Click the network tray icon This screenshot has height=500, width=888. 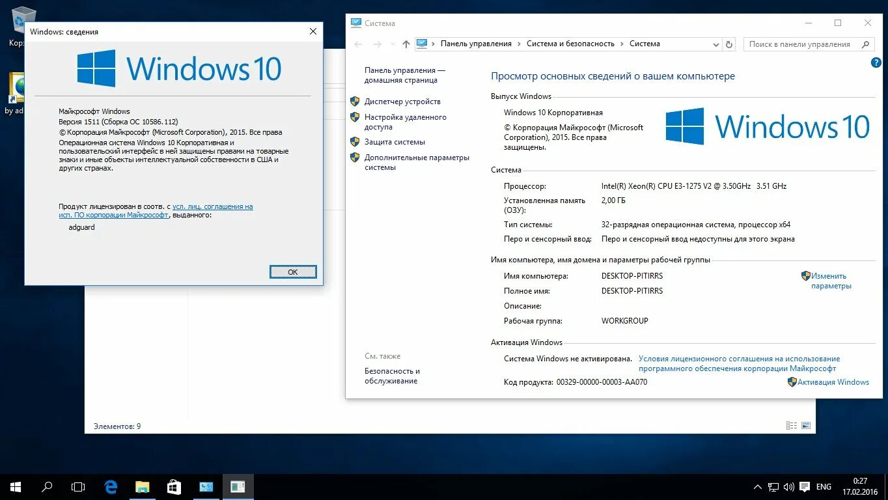[773, 487]
